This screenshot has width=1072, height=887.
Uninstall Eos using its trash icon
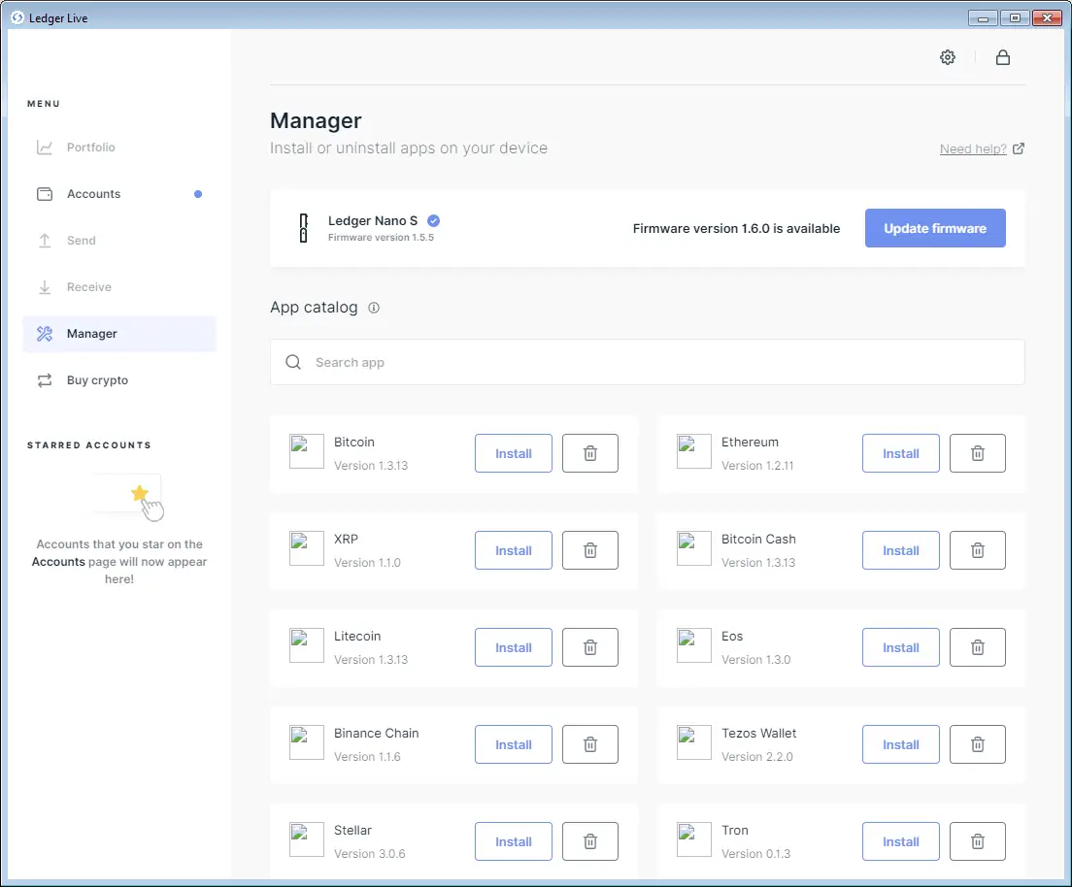point(978,647)
